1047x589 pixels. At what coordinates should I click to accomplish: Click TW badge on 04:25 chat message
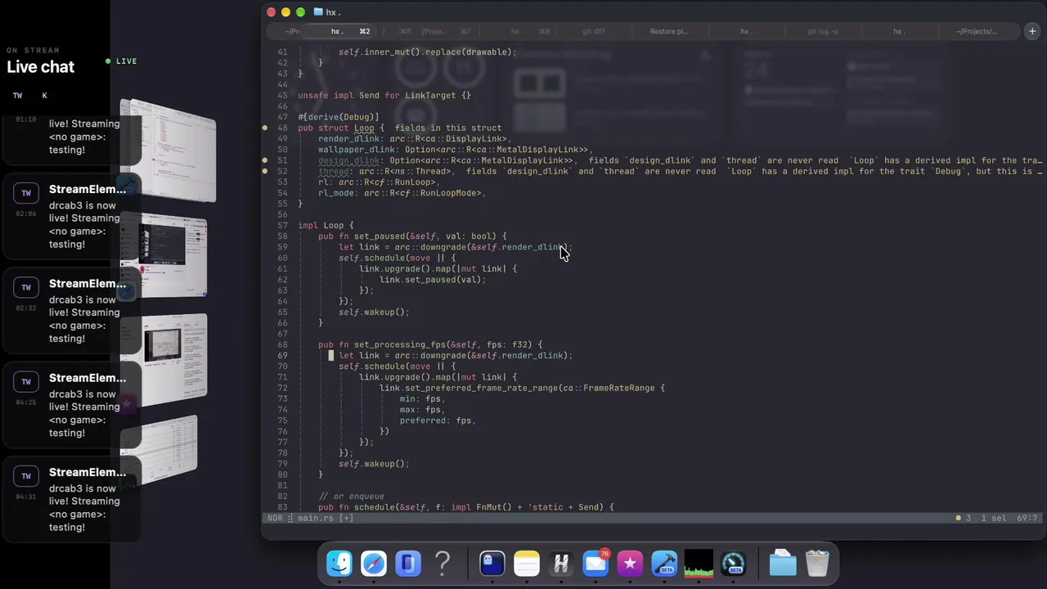tap(26, 381)
